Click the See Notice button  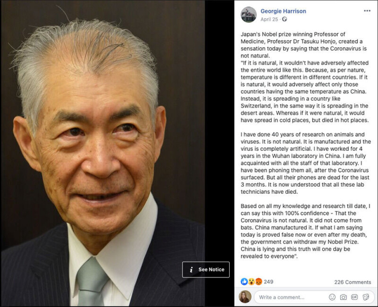pos(206,270)
